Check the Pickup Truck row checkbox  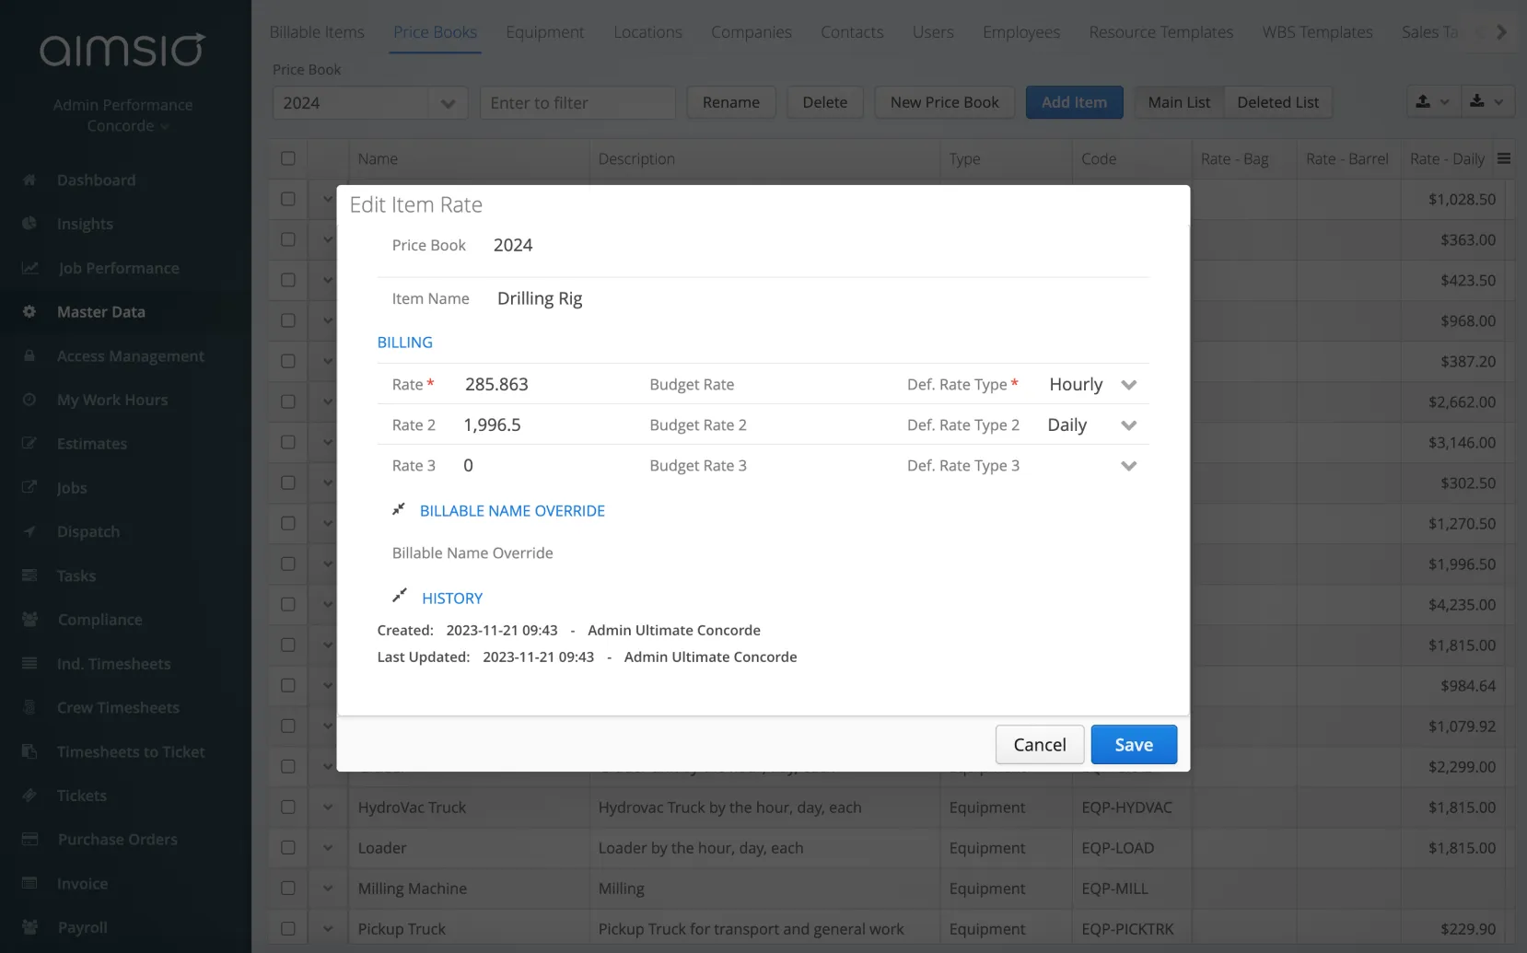[288, 928]
